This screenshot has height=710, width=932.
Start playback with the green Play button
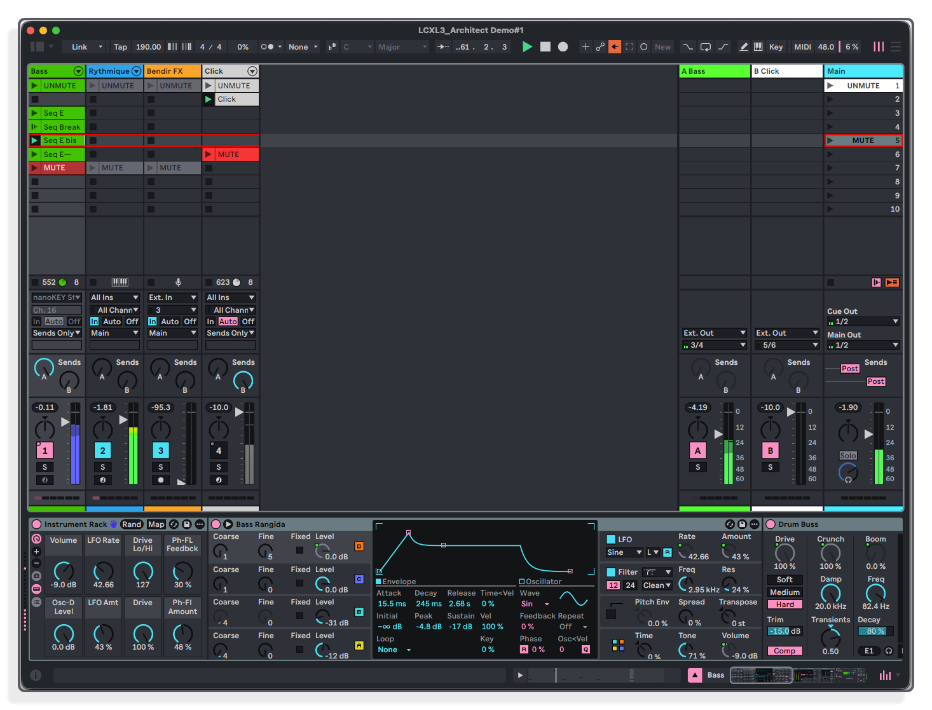click(x=527, y=46)
